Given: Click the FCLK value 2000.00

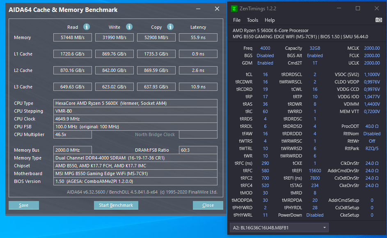Looking at the screenshot, I should 372,55.
